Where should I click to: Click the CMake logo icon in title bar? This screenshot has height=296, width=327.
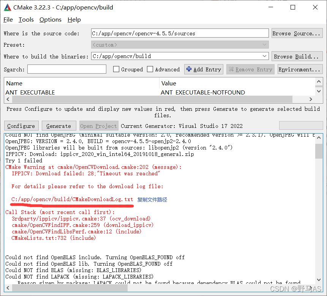pos(8,8)
